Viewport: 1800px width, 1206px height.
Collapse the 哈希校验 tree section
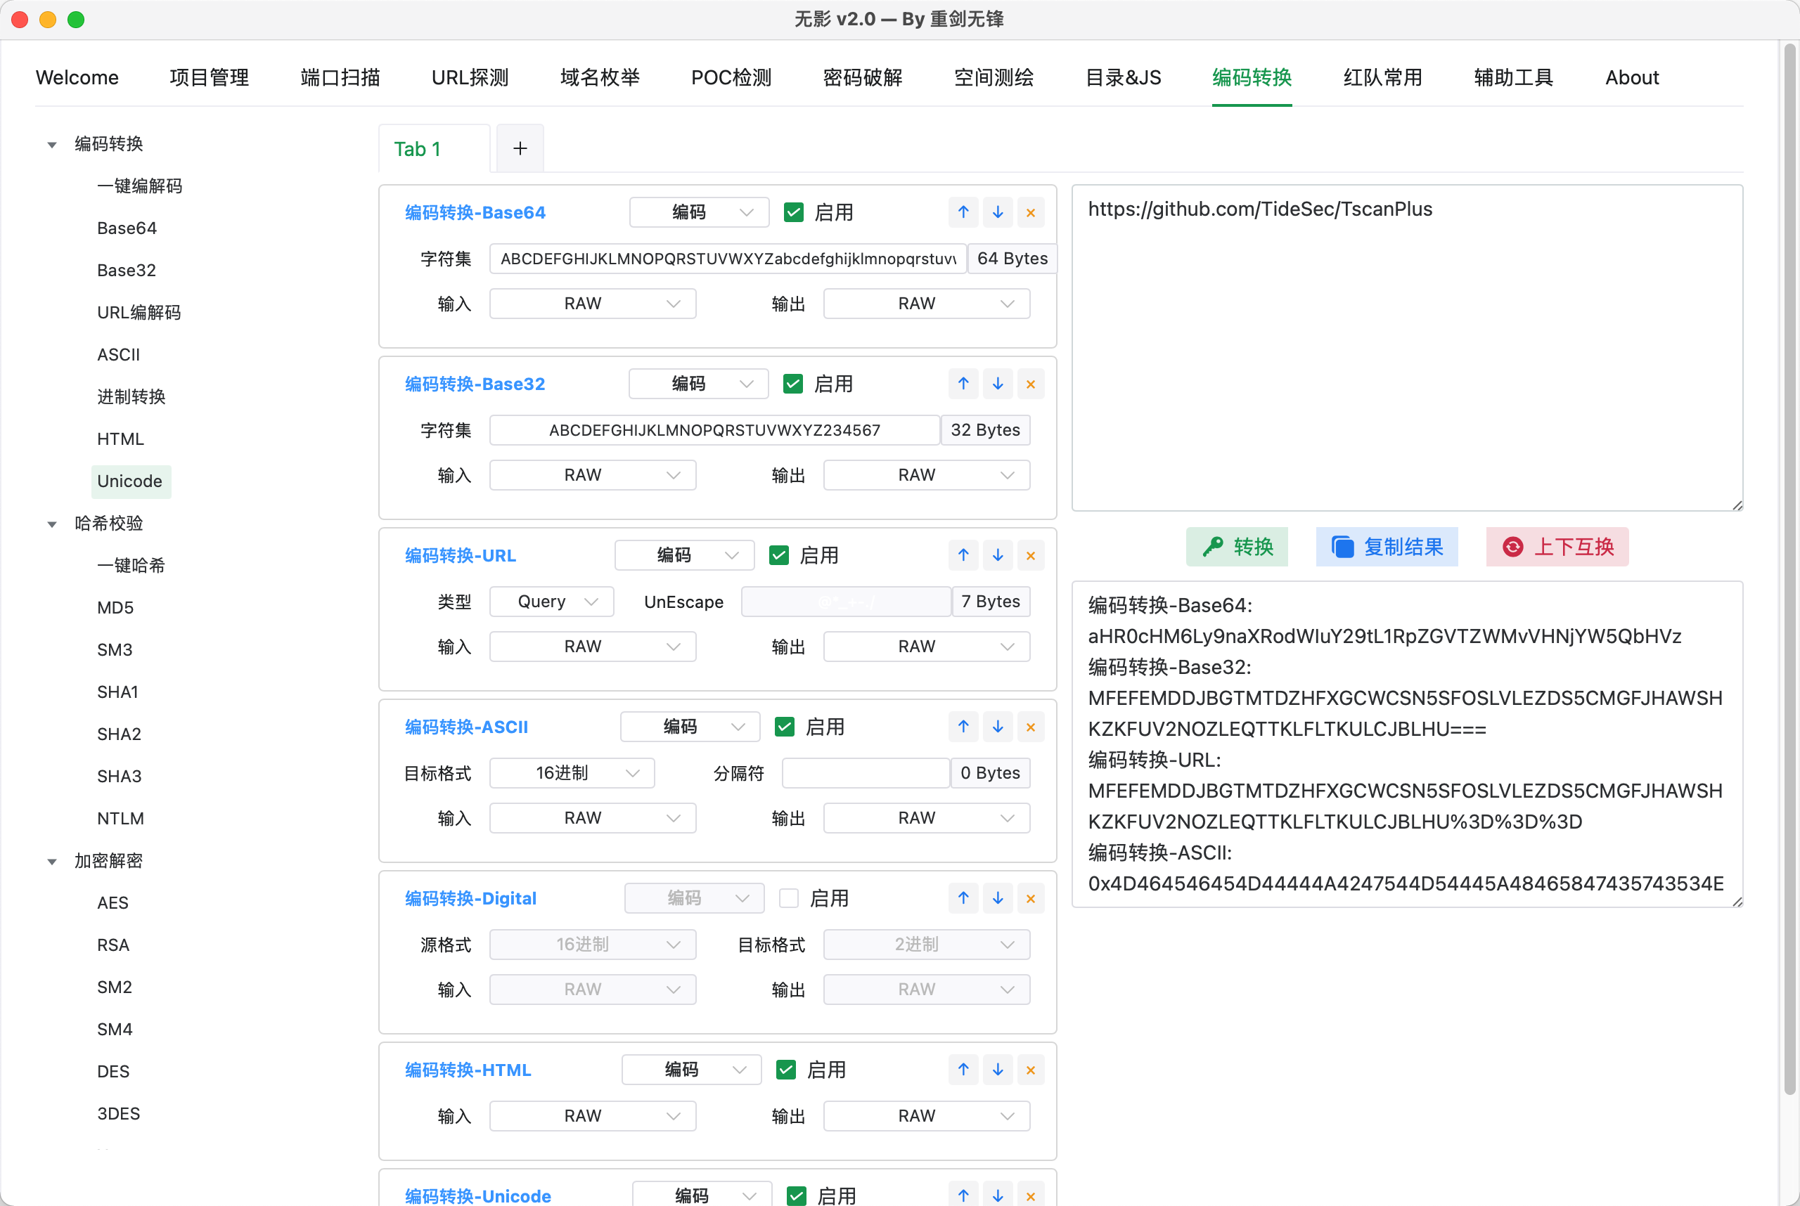(x=51, y=524)
